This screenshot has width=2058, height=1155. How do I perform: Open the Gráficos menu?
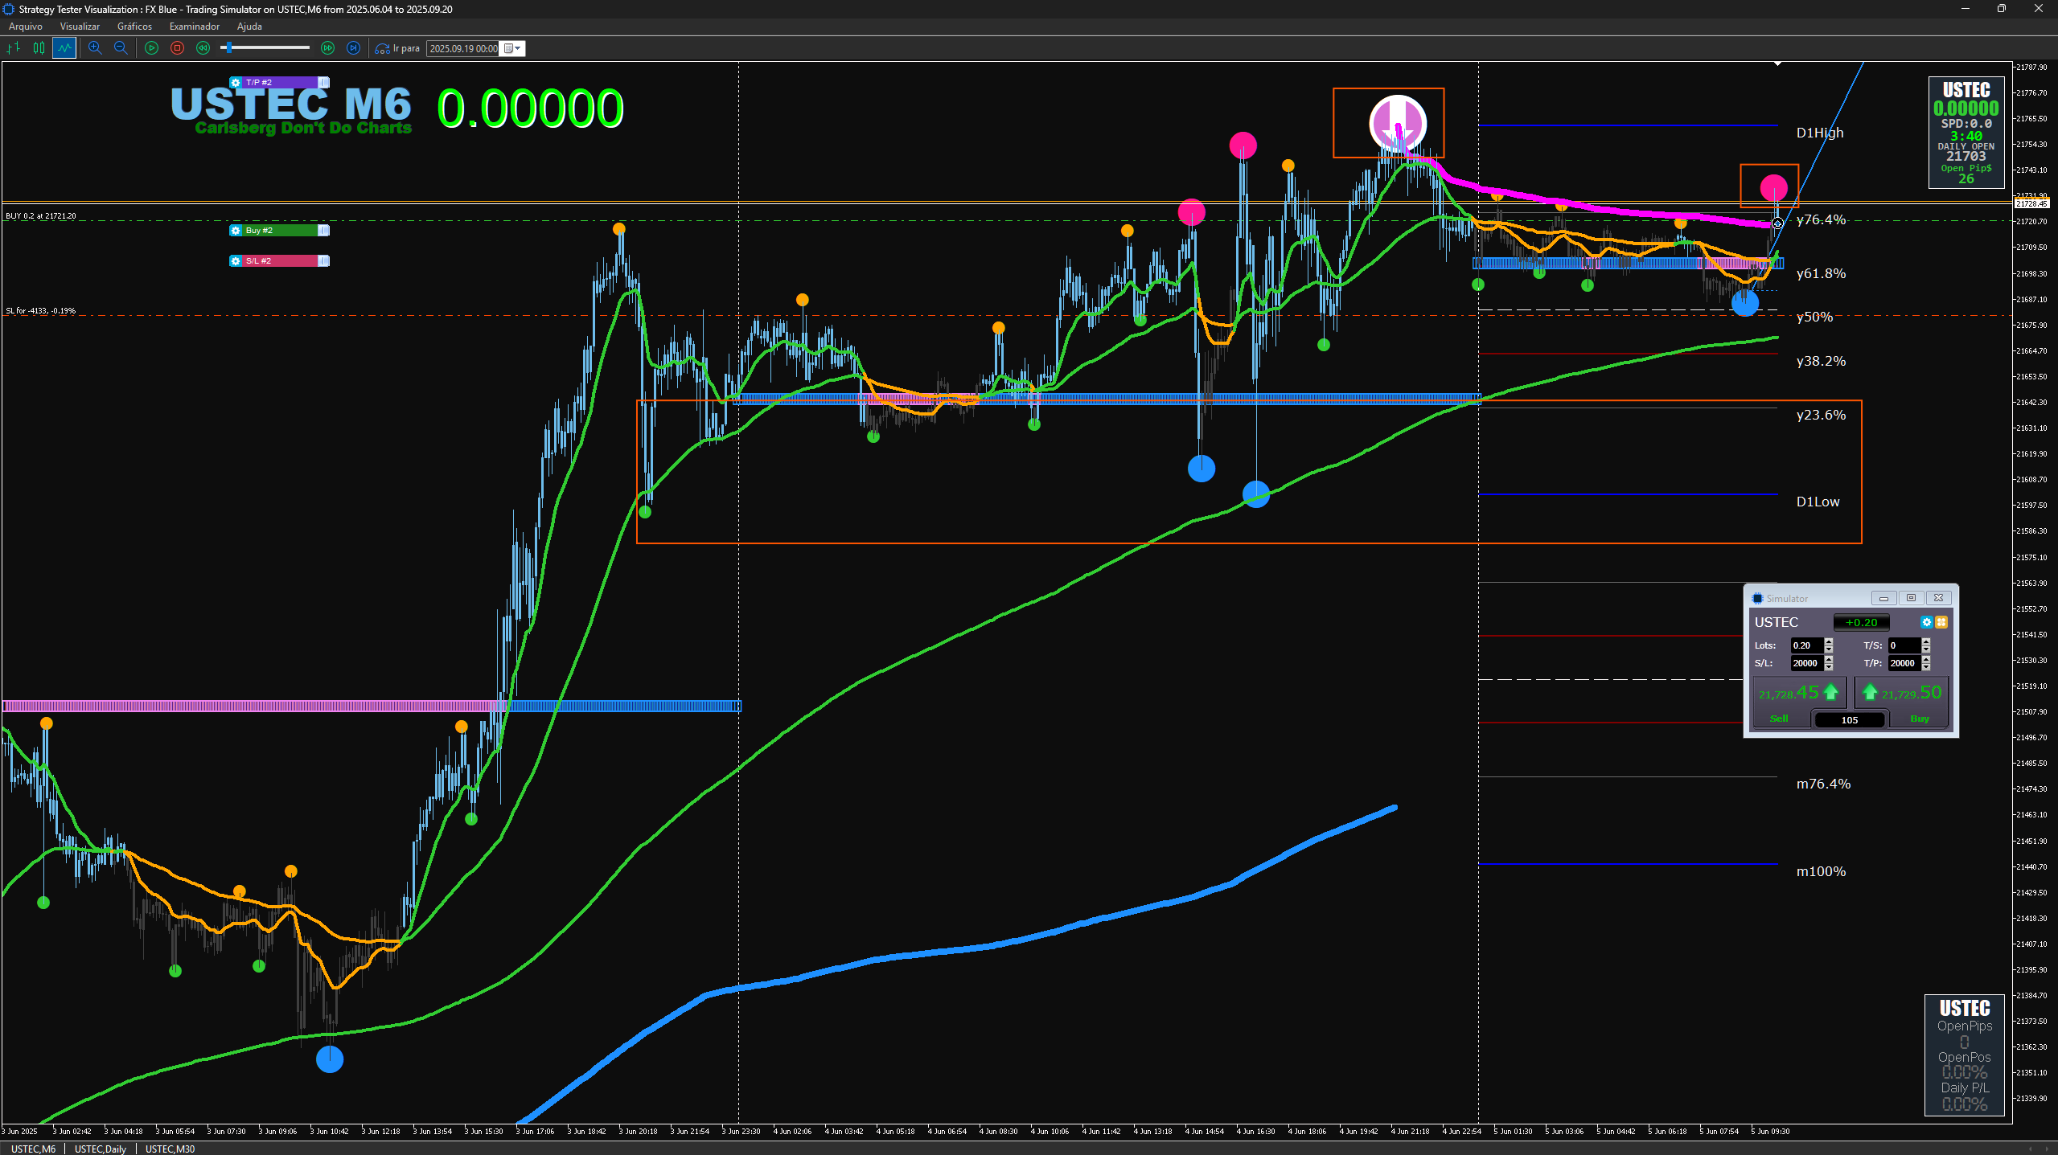[x=134, y=27]
